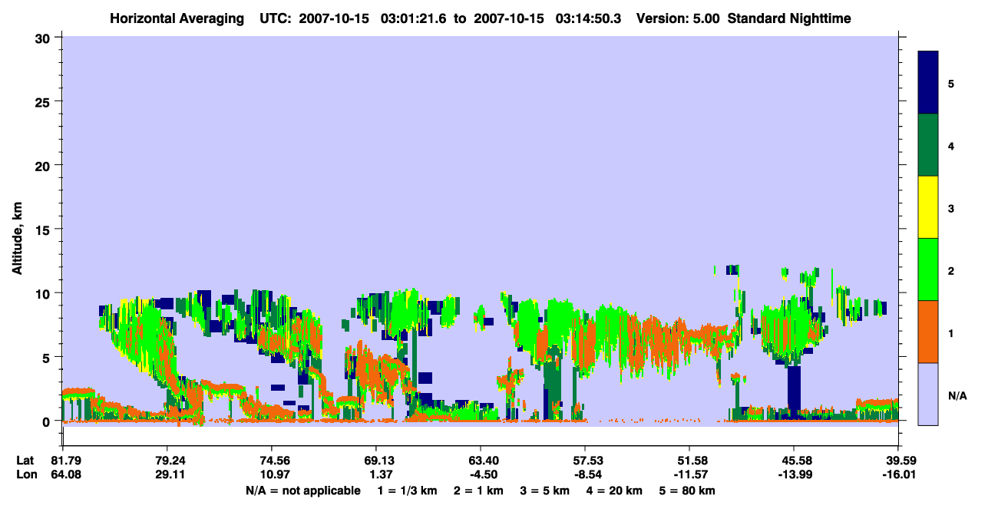This screenshot has height=512, width=998.
Task: Click the colorbar label 5
Action: point(951,83)
